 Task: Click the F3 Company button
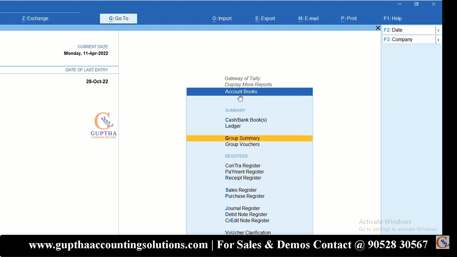408,39
